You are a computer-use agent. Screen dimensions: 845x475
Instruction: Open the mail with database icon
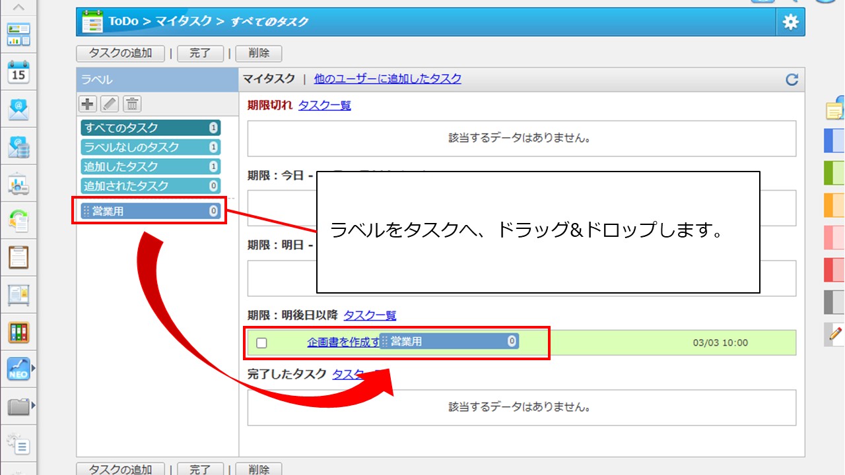click(x=18, y=147)
